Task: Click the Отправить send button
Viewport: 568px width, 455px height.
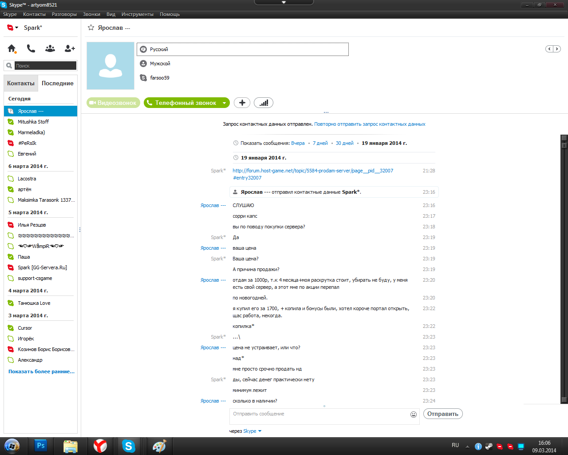Action: tap(443, 414)
